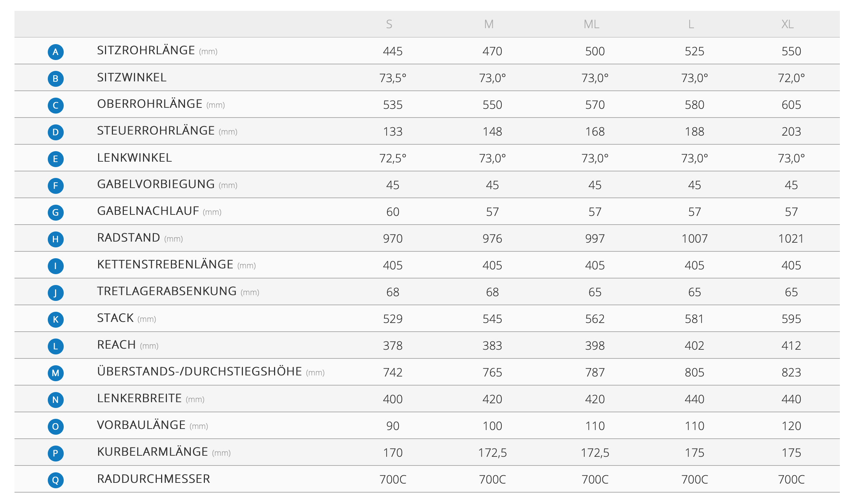The width and height of the screenshot is (850, 502).
Task: Click the VORBAULÄNGE row label
Action: (141, 425)
